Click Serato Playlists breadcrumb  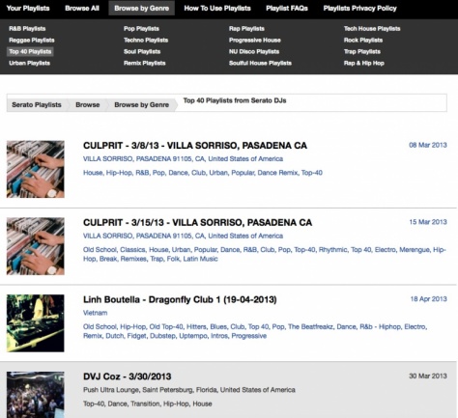37,105
